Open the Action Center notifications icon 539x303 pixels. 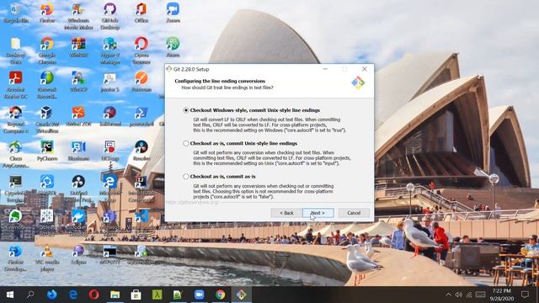[x=525, y=295]
